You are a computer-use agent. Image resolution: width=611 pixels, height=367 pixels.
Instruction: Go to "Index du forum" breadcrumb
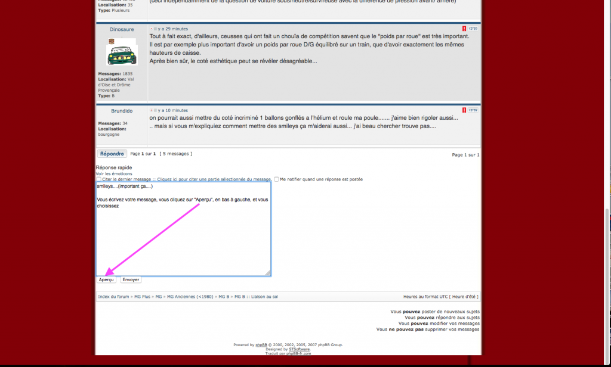point(113,297)
